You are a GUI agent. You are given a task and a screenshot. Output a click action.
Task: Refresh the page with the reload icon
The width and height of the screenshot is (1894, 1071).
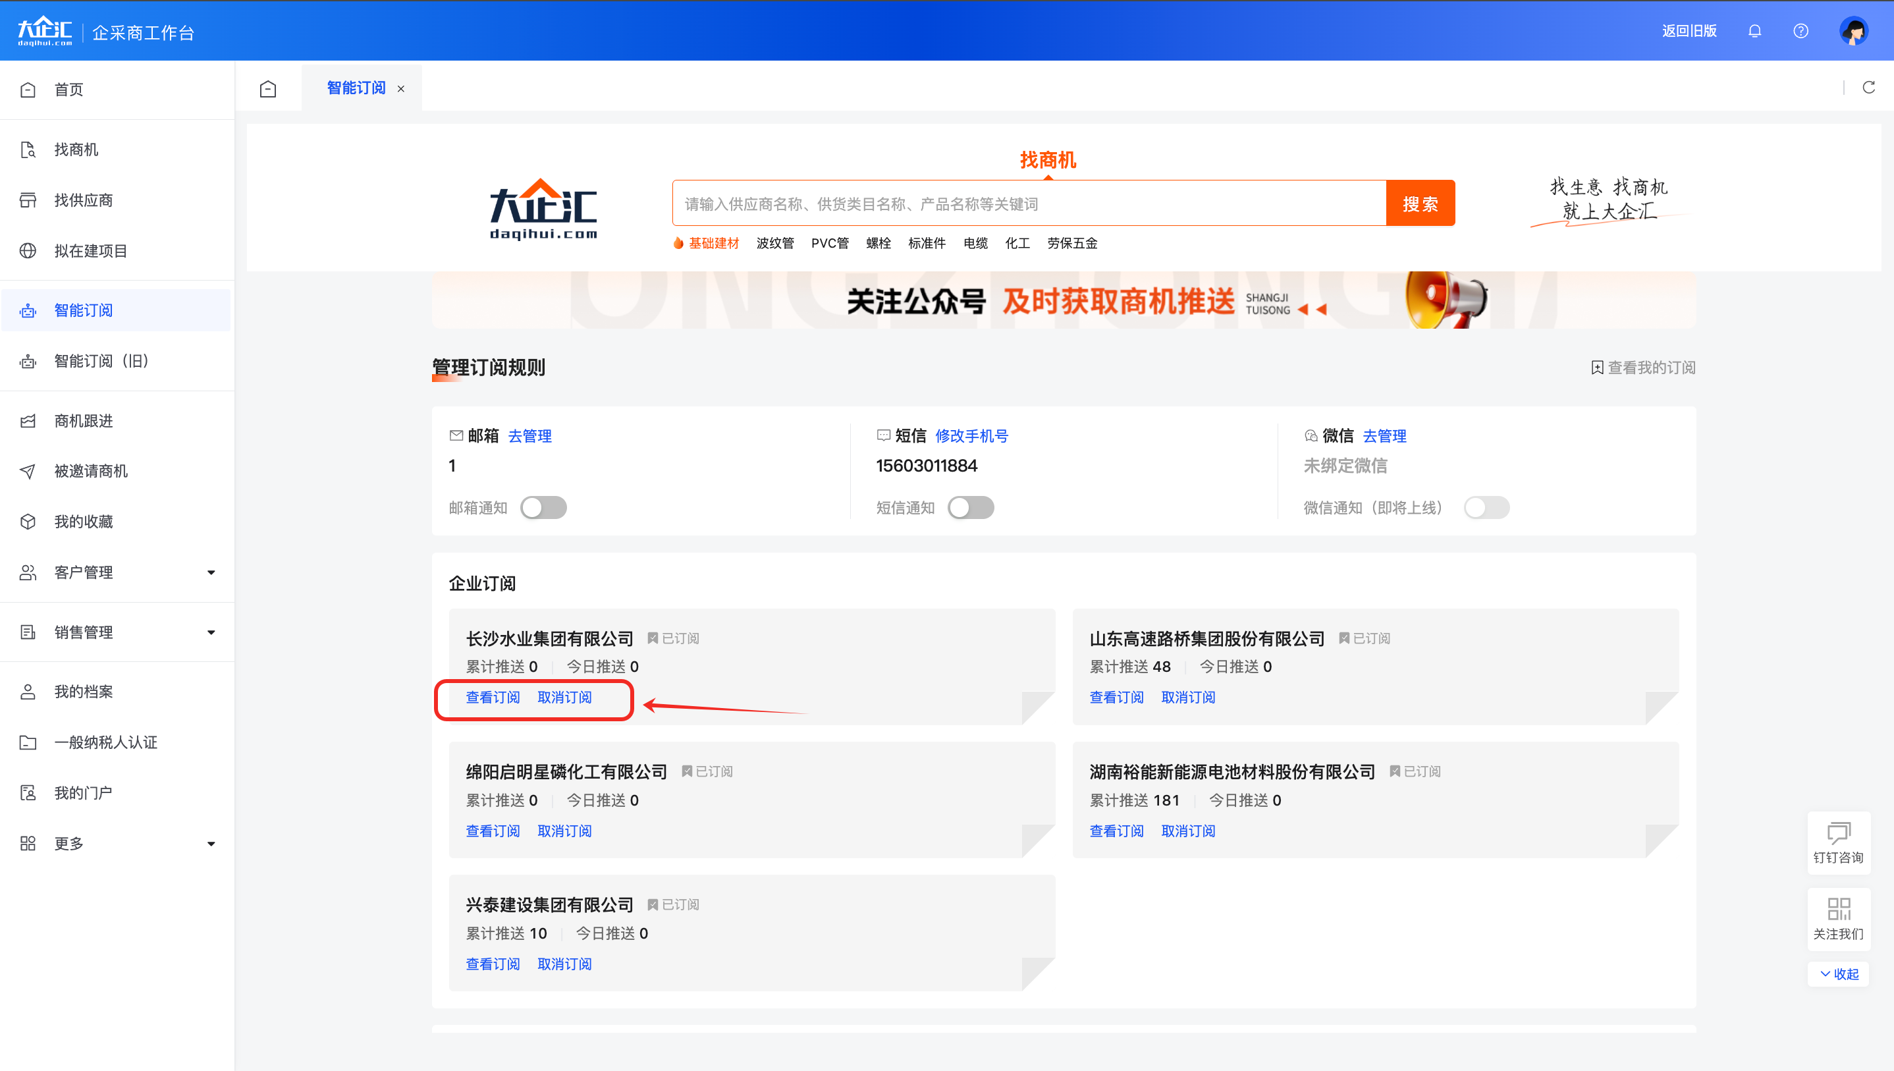(1868, 88)
